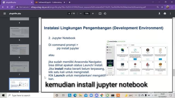175x98 pixels.
Task: Open File Explorer from taskbar
Action: tap(80, 95)
